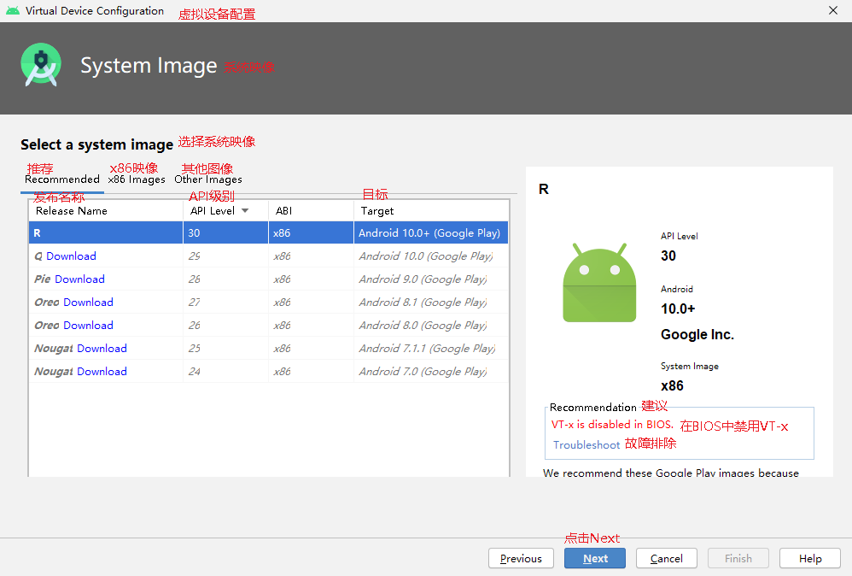
Task: Sort by API Level dropdown arrow
Action: pyautogui.click(x=245, y=210)
